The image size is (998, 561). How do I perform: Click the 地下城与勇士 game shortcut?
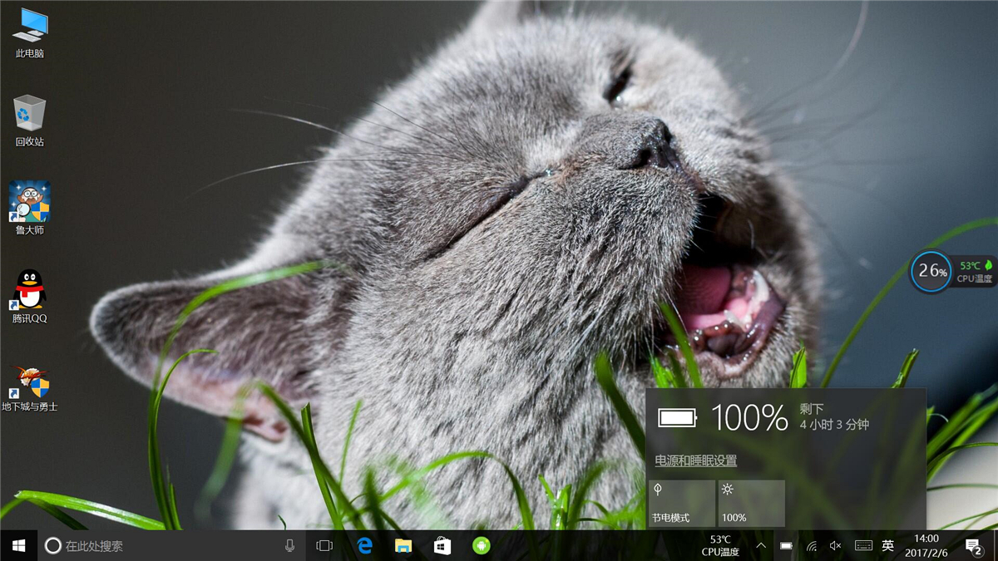(29, 381)
